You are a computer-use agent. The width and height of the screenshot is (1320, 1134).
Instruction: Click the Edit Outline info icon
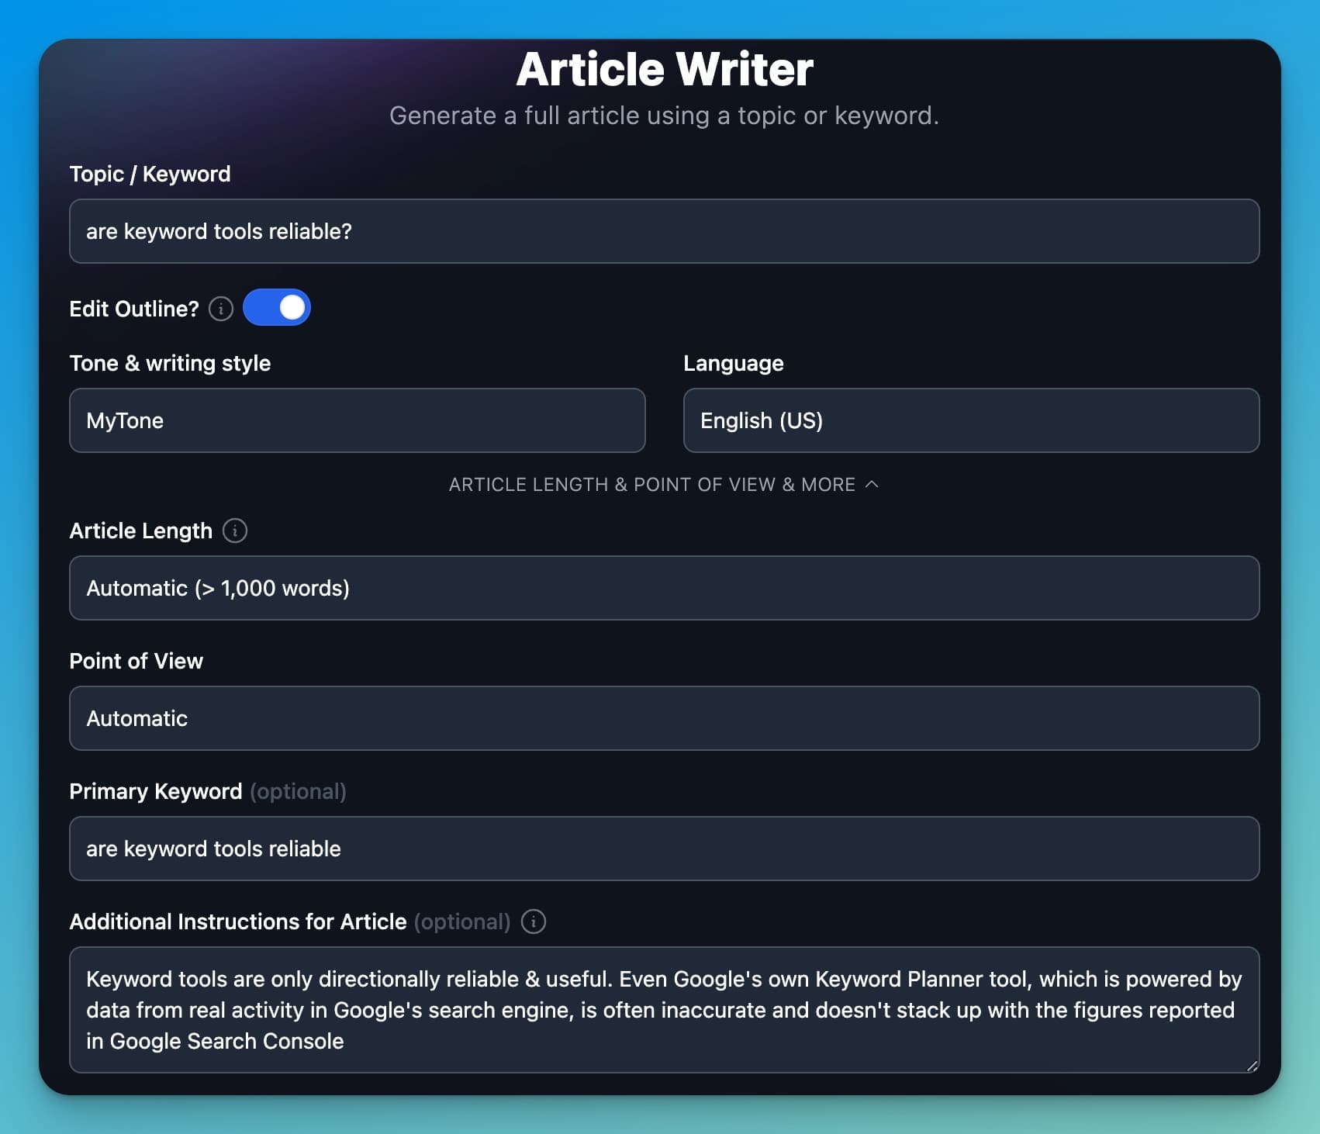221,308
